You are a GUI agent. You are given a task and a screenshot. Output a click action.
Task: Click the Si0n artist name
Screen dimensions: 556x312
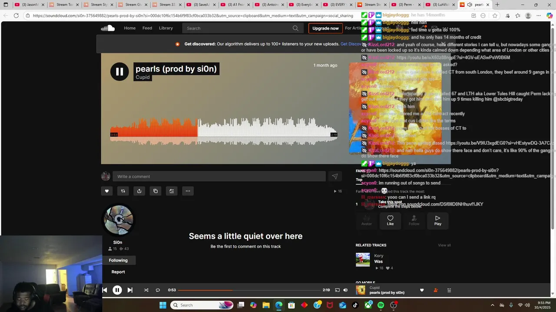[118, 242]
